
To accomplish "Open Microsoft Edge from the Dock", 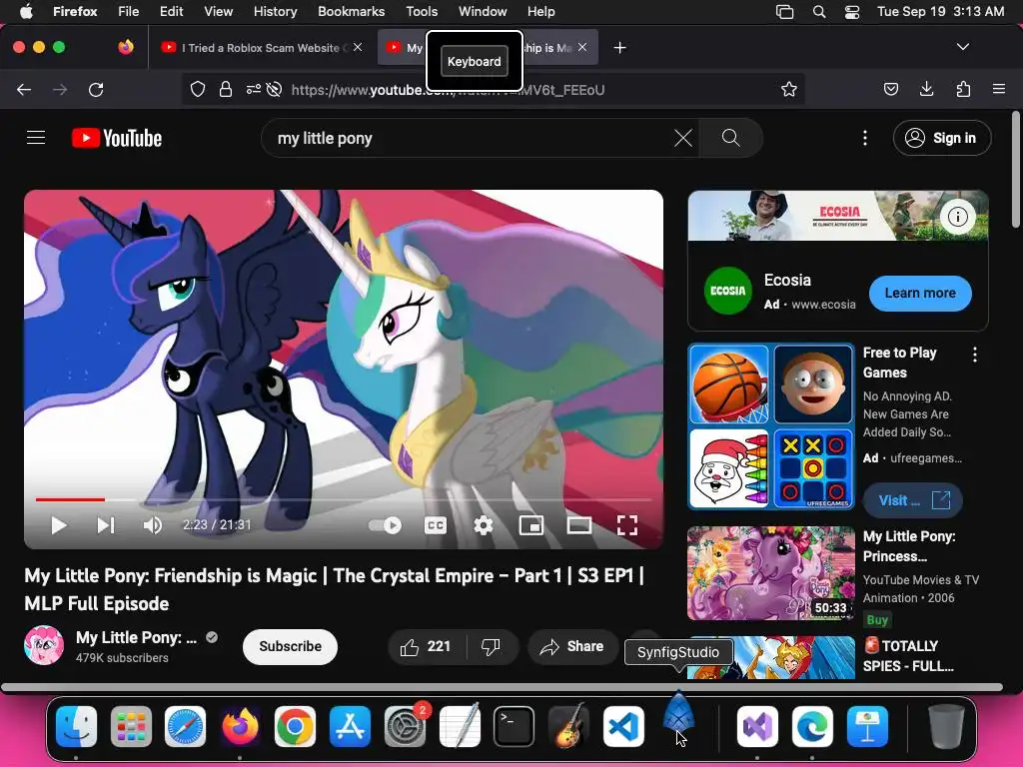I will pos(812,727).
